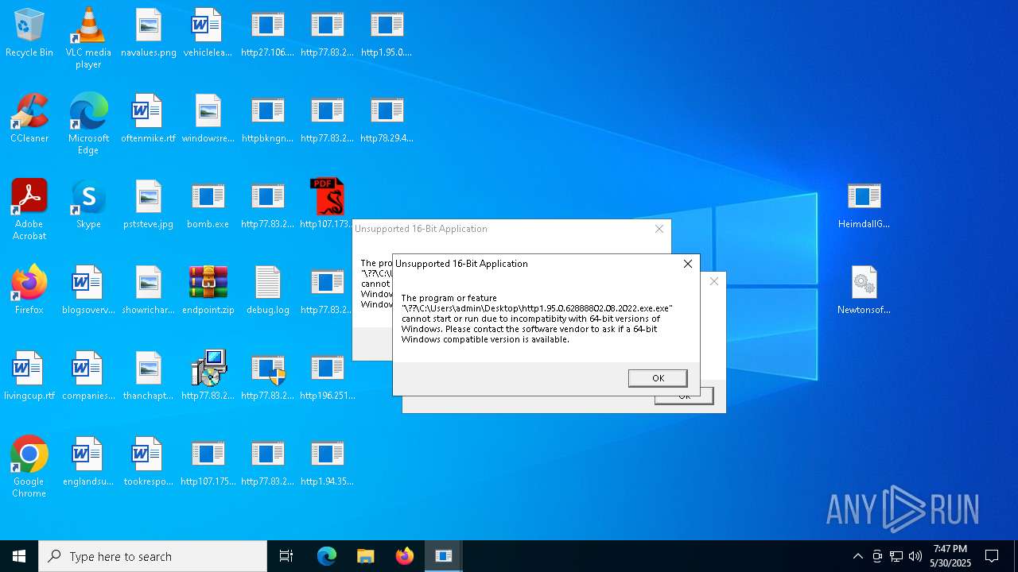Select the englandsu Word document icon
This screenshot has height=572, width=1018.
tap(88, 462)
